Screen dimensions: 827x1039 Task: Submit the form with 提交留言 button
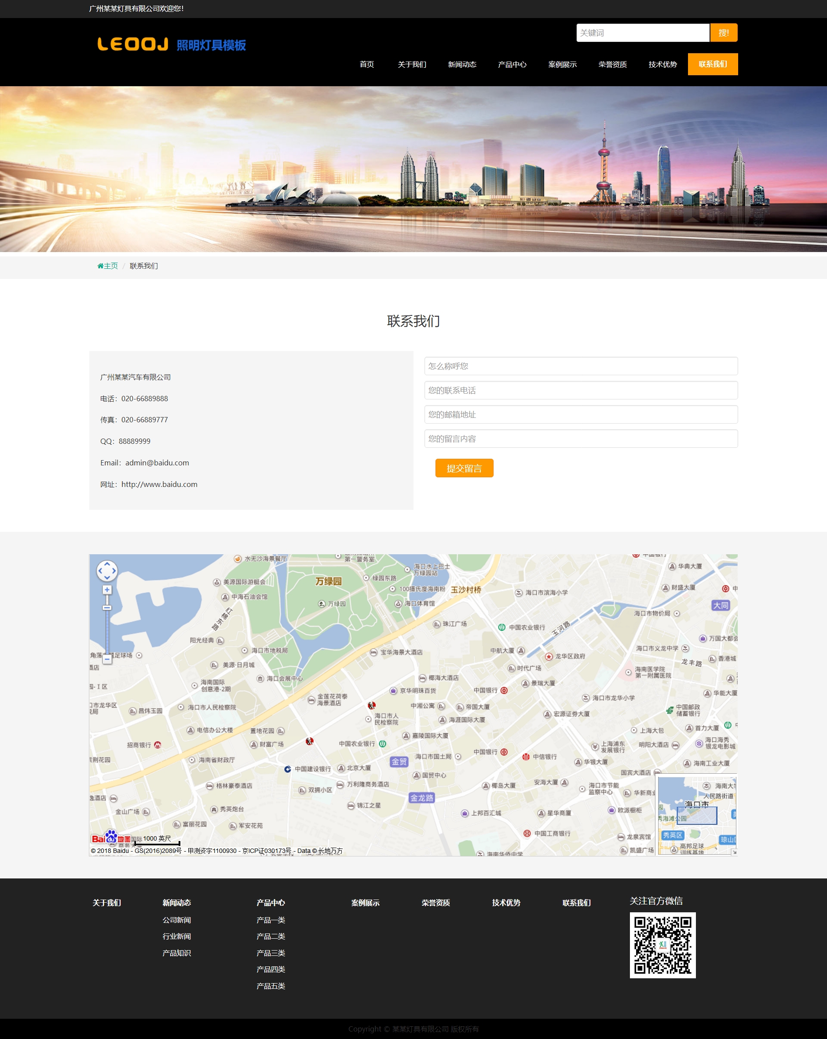click(464, 468)
